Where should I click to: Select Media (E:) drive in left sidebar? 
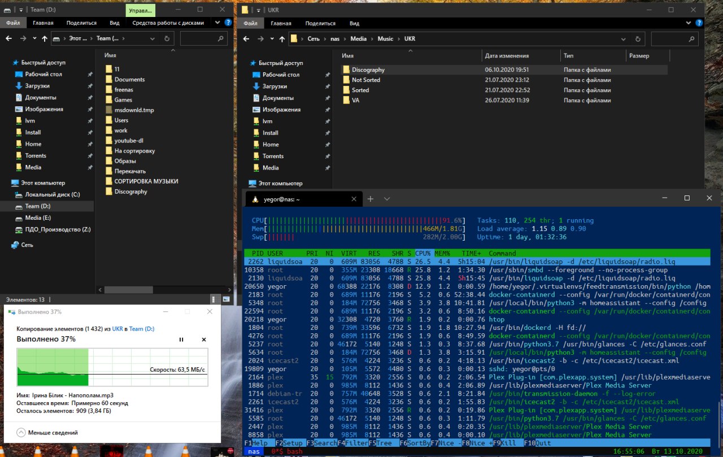click(x=38, y=217)
